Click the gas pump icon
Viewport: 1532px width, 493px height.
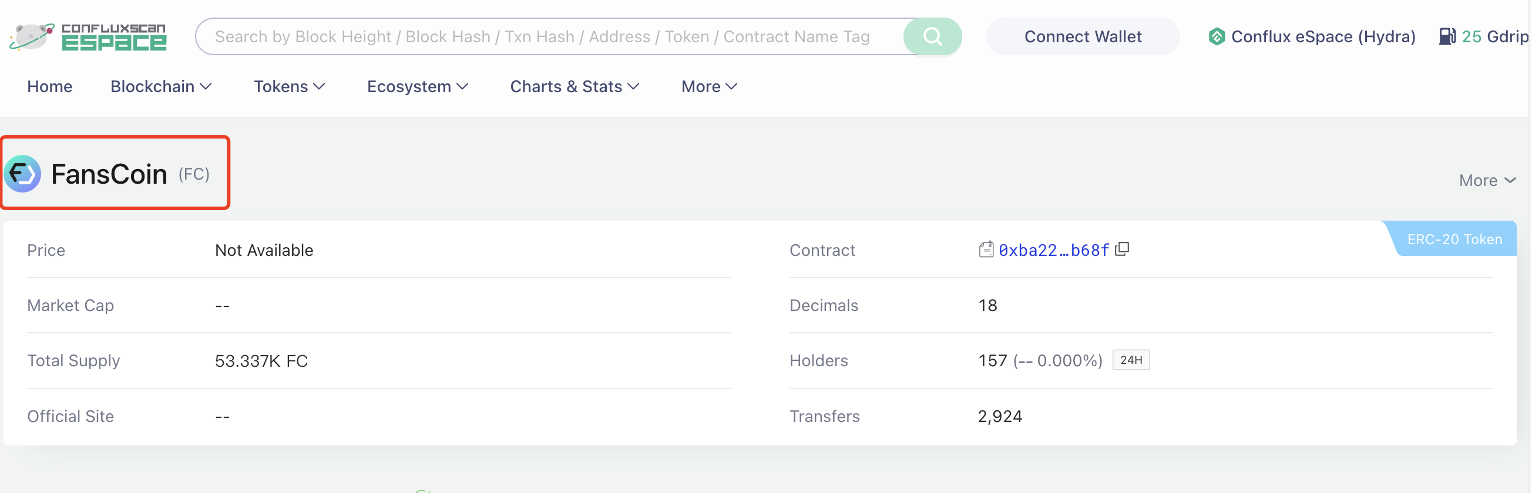coord(1446,37)
